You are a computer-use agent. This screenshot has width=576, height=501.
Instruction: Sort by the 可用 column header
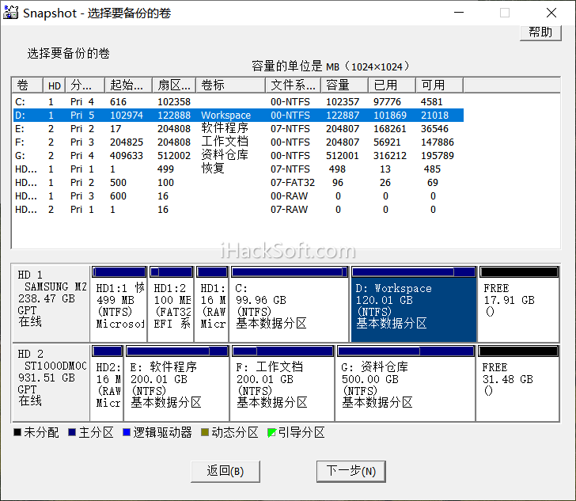(x=439, y=85)
